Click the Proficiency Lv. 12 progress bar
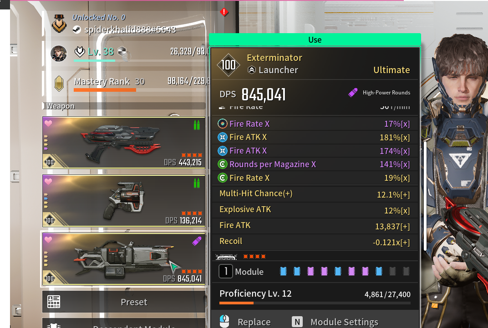488x328 pixels. click(x=315, y=303)
